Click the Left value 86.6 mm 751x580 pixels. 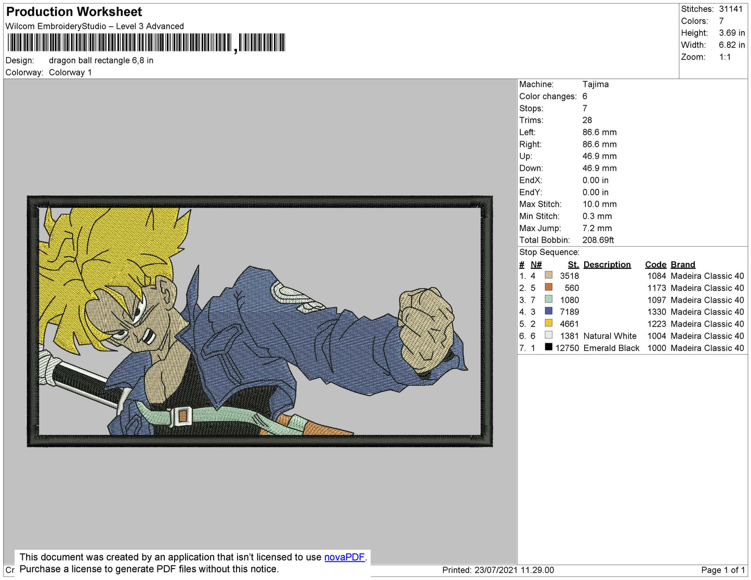(600, 132)
